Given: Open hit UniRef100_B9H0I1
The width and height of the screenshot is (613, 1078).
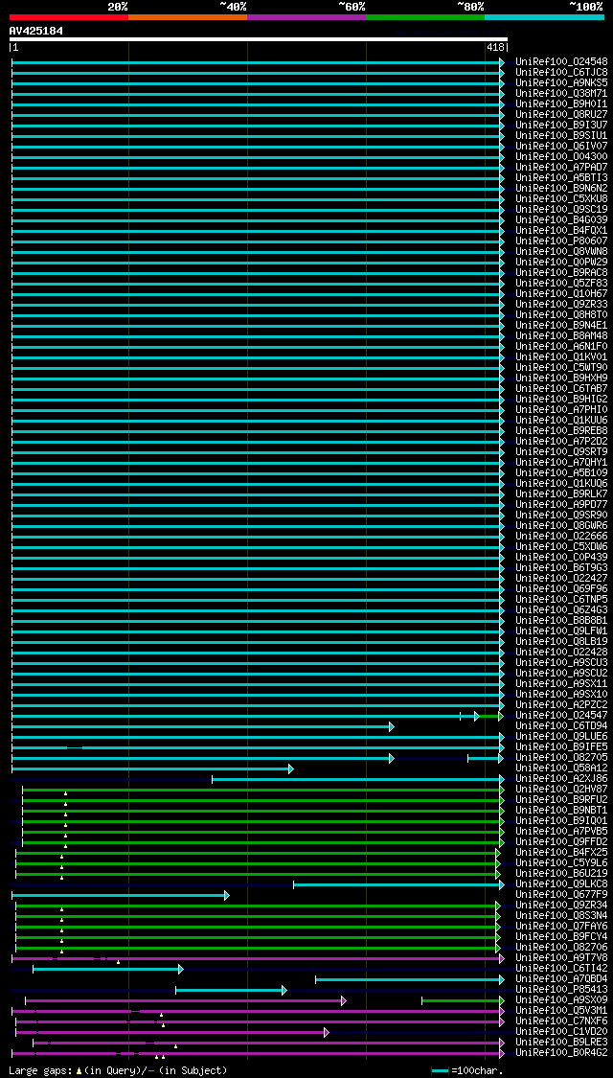Looking at the screenshot, I should 561,103.
